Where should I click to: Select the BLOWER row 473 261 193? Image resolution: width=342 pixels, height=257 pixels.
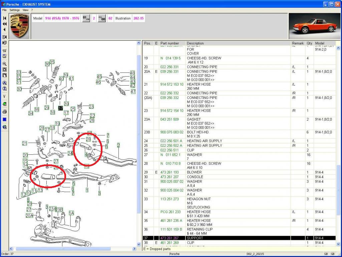239,172
